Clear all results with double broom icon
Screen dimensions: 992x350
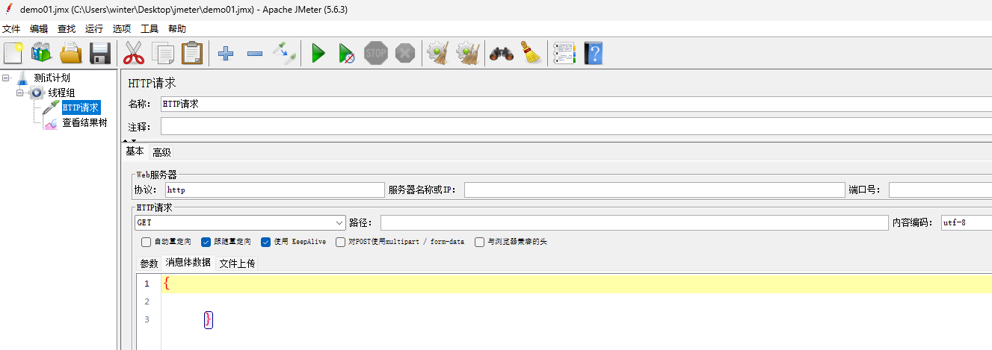(468, 53)
